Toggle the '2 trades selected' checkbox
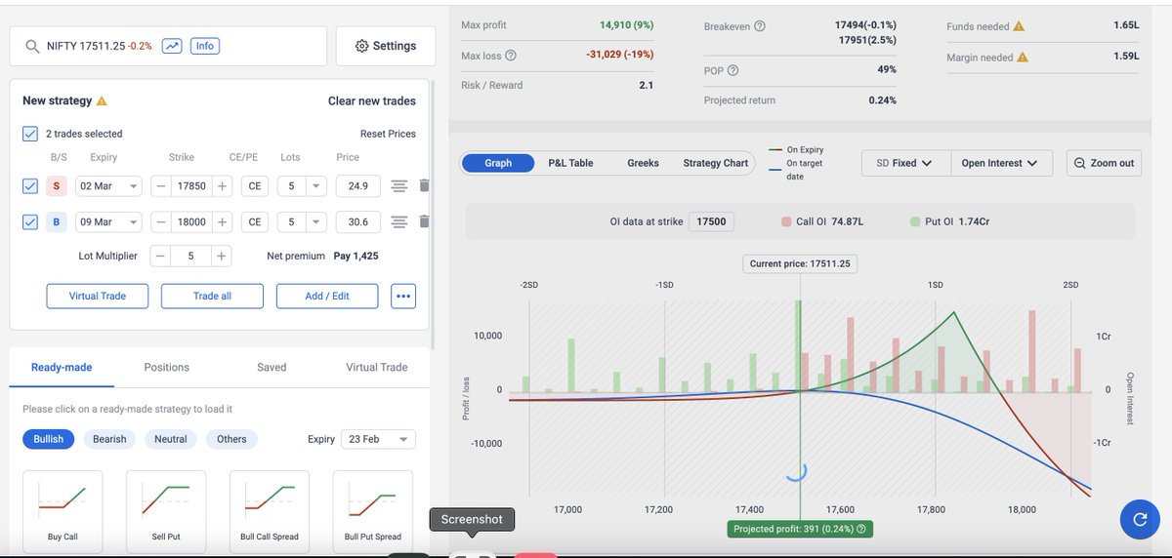The image size is (1172, 558). tap(30, 134)
